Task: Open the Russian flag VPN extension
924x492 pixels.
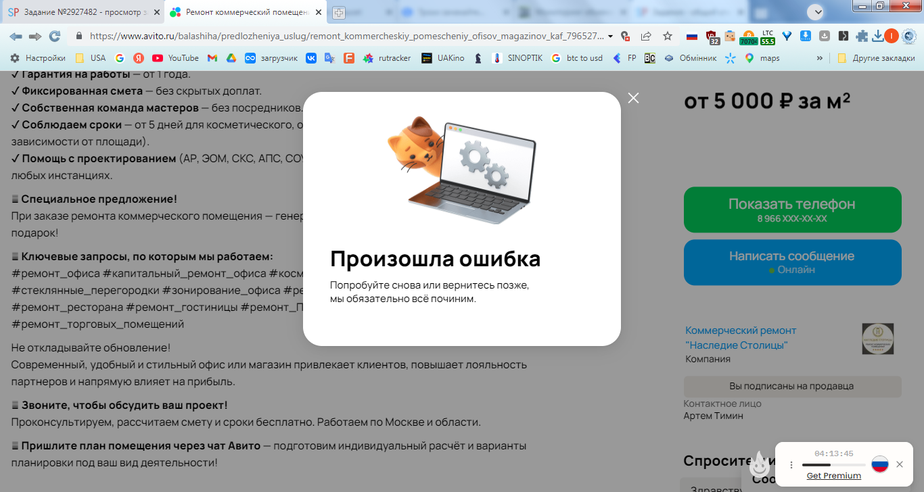Action: (691, 36)
